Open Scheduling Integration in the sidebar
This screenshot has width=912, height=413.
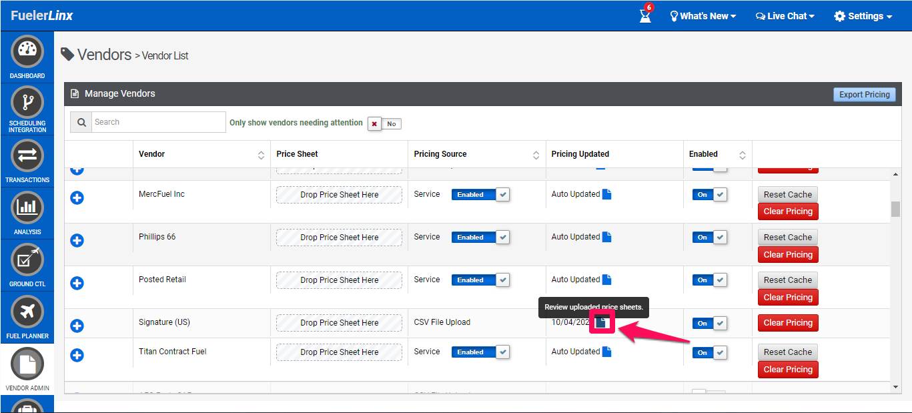coord(27,102)
